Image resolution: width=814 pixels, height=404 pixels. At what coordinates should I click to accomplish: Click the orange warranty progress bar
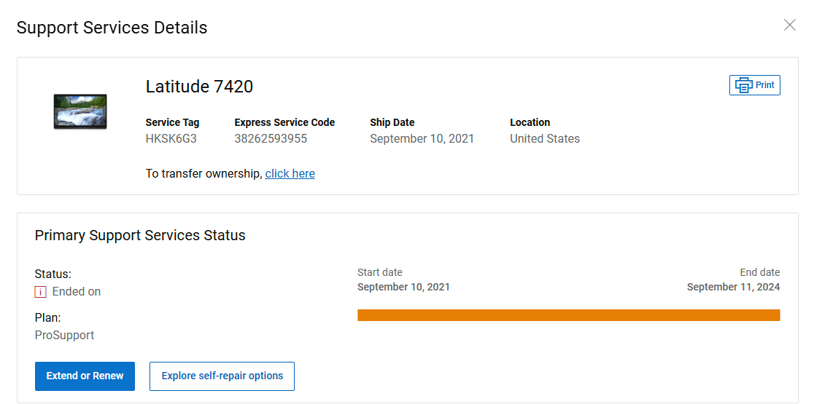pyautogui.click(x=568, y=315)
